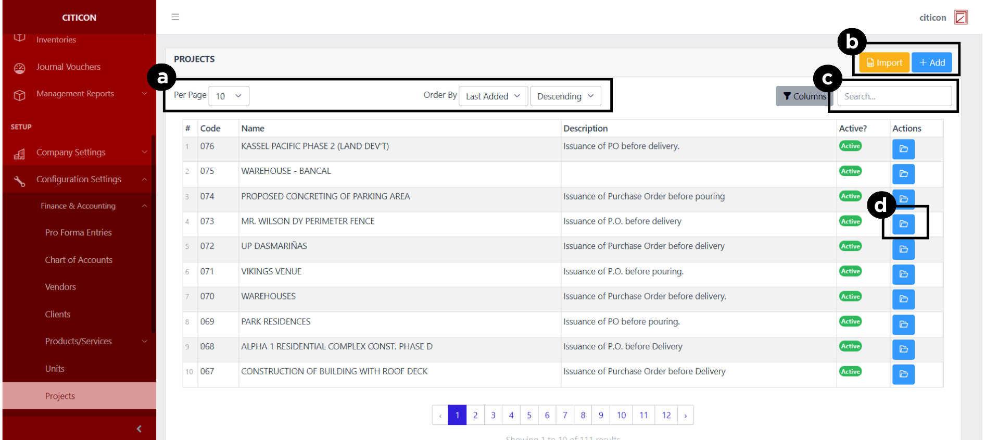
Task: Expand Company Settings in sidebar
Action: pyautogui.click(x=78, y=153)
